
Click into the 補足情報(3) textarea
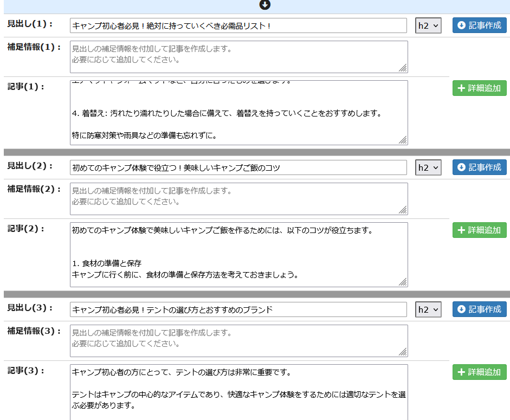(x=238, y=340)
